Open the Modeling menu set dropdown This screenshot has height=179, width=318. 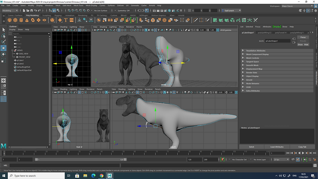click(10, 10)
